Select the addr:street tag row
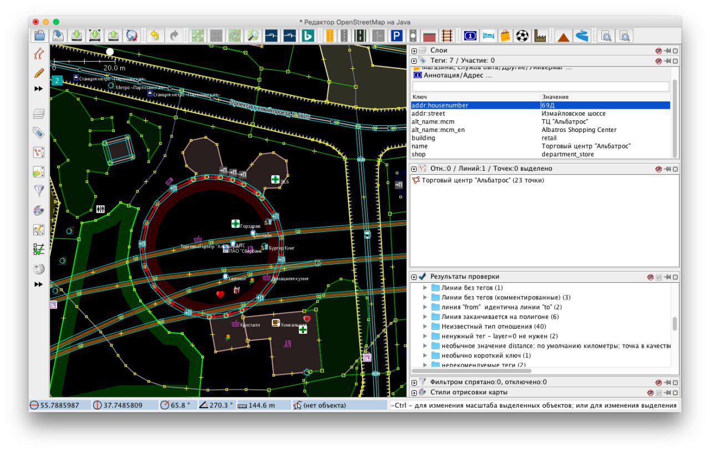 click(541, 114)
